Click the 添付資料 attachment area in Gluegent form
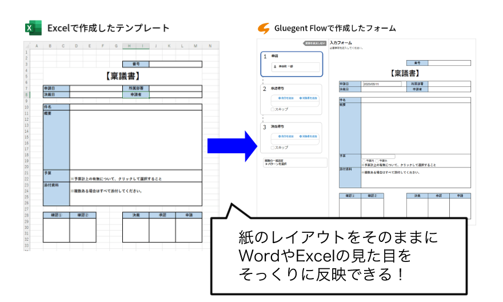Viewport: 503px width, 302px height. [416, 177]
